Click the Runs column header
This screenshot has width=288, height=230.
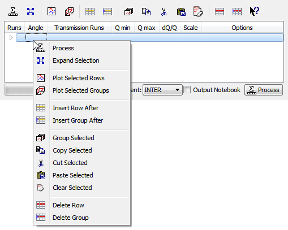[x=14, y=28]
